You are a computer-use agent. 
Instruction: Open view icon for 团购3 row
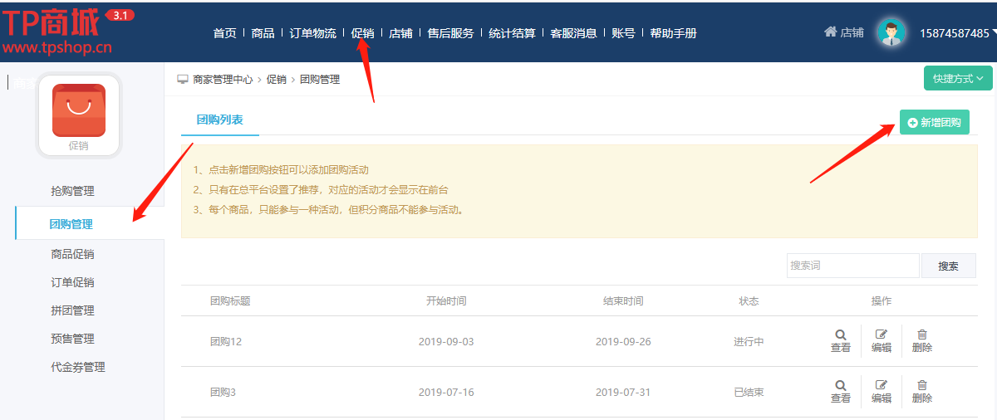840,385
